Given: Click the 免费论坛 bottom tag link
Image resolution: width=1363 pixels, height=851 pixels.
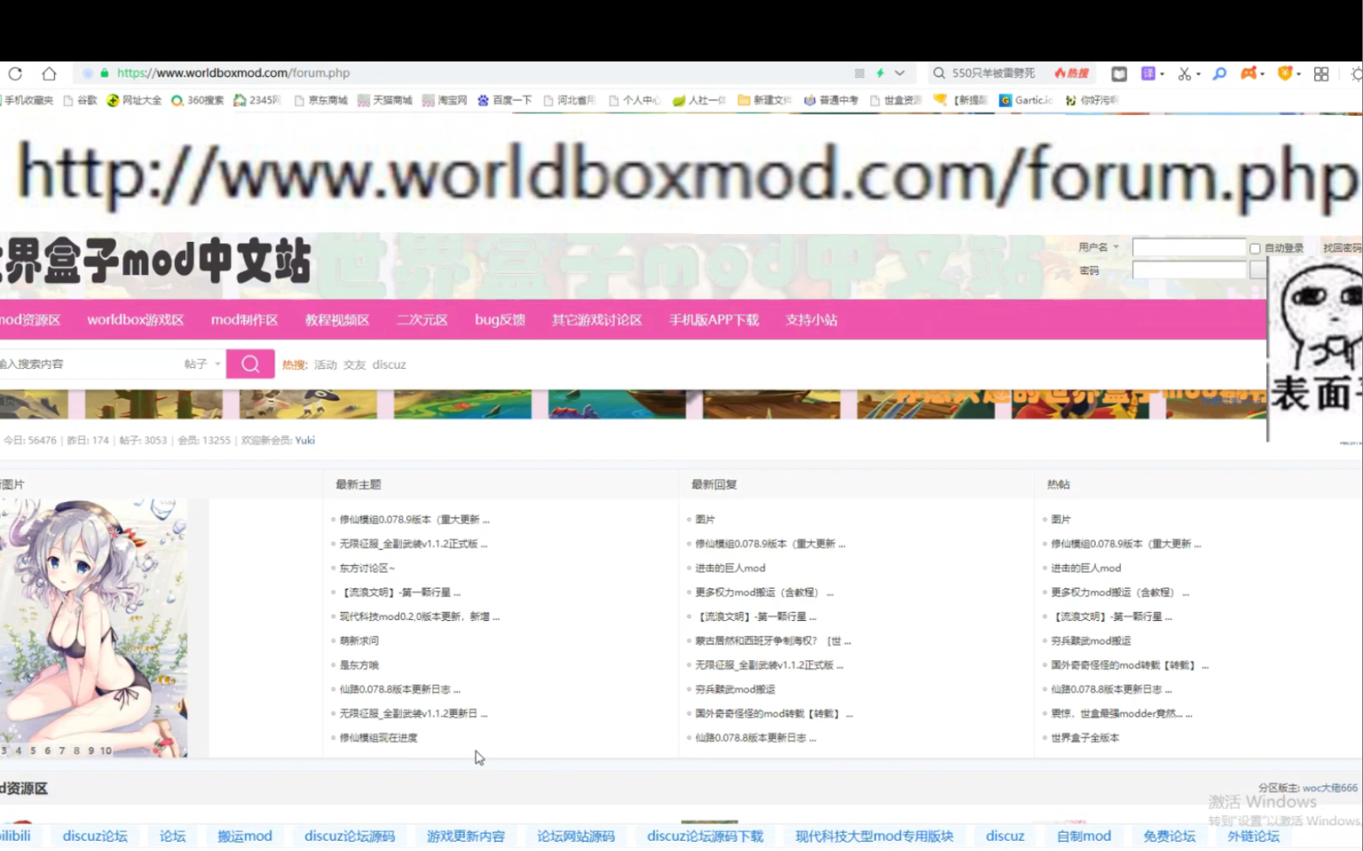Looking at the screenshot, I should pyautogui.click(x=1169, y=836).
